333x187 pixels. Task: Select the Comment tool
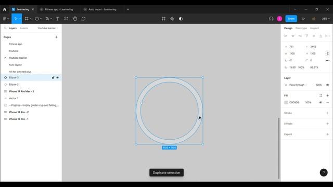pos(83,19)
